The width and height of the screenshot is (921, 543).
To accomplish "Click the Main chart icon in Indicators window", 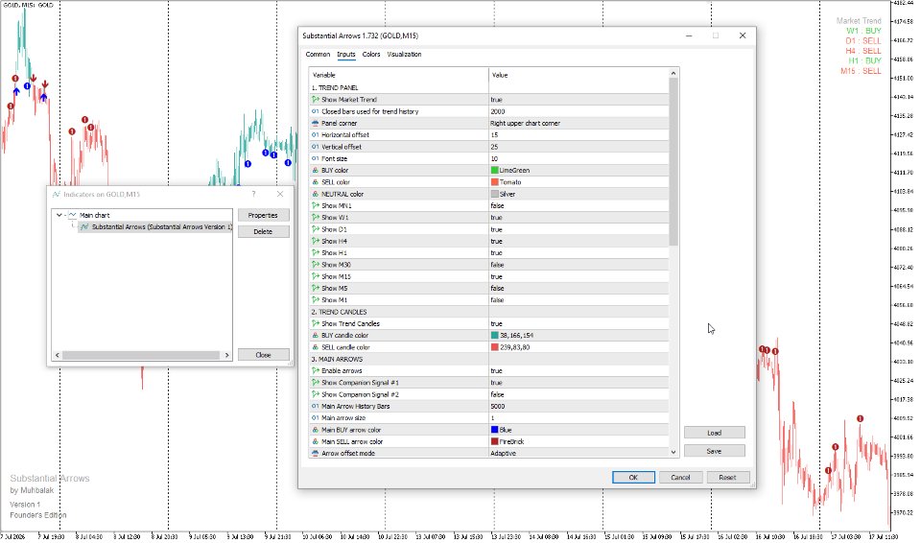I will tap(73, 215).
